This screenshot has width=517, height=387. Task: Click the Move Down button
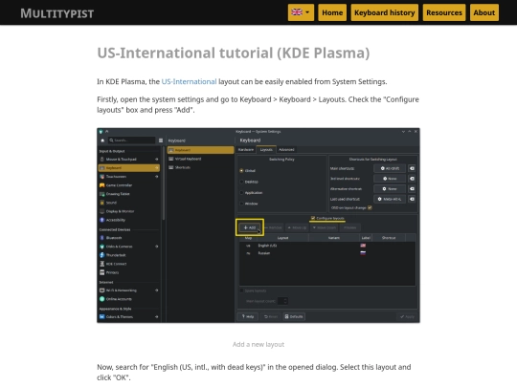[x=325, y=227]
